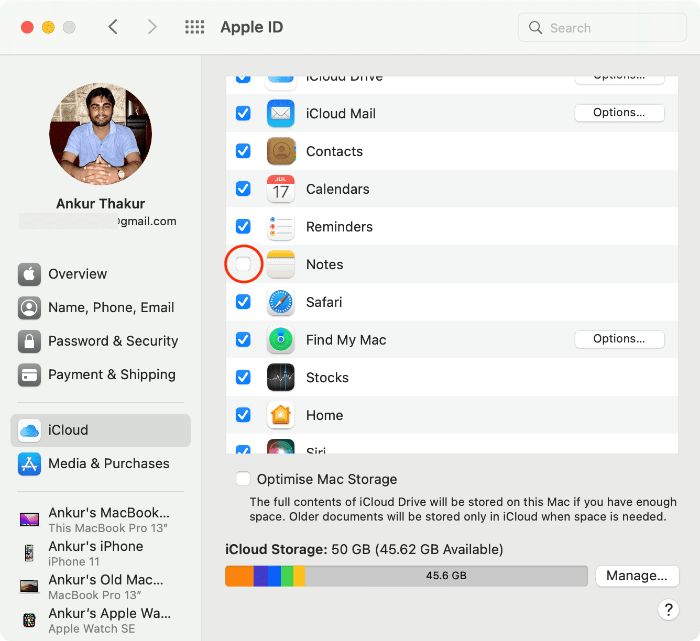Viewport: 700px width, 641px height.
Task: Click the Safari row label
Action: (x=324, y=302)
